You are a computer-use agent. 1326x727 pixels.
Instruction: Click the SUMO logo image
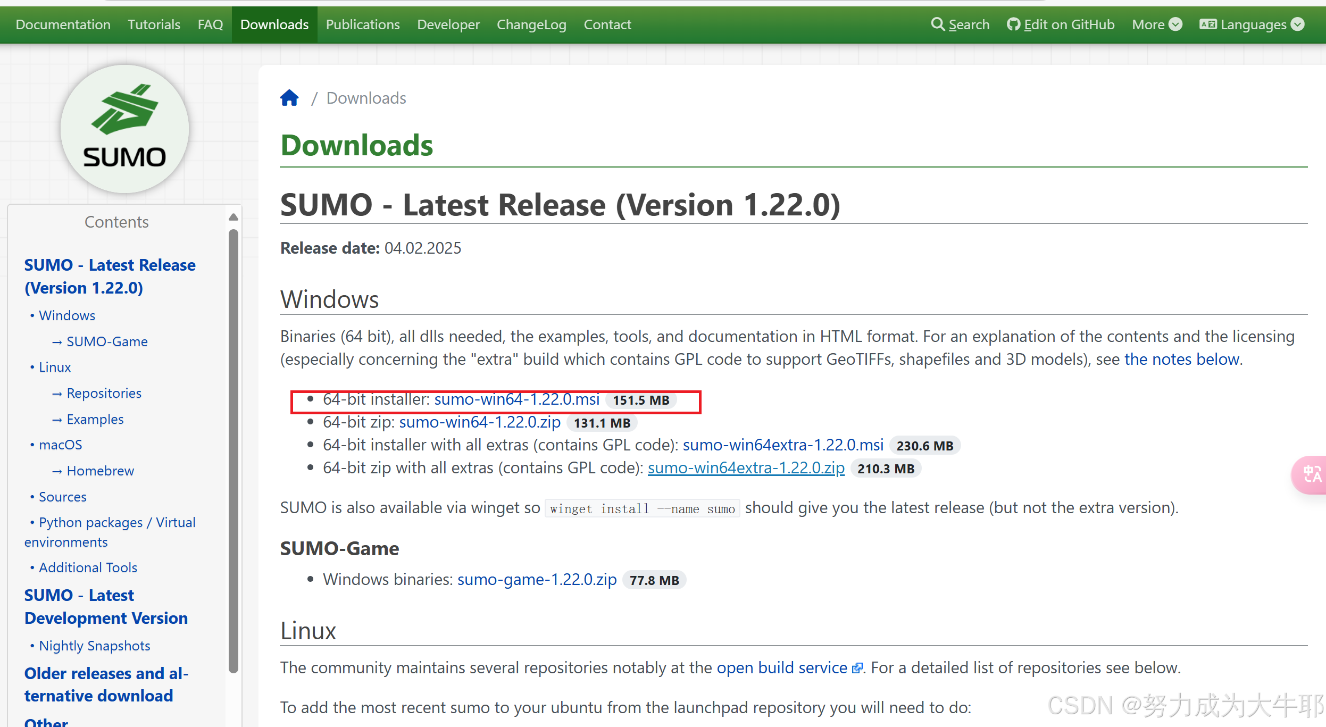pos(124,129)
